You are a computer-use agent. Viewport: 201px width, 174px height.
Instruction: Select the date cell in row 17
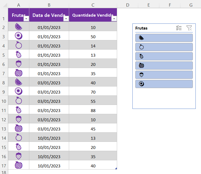pos(49,166)
